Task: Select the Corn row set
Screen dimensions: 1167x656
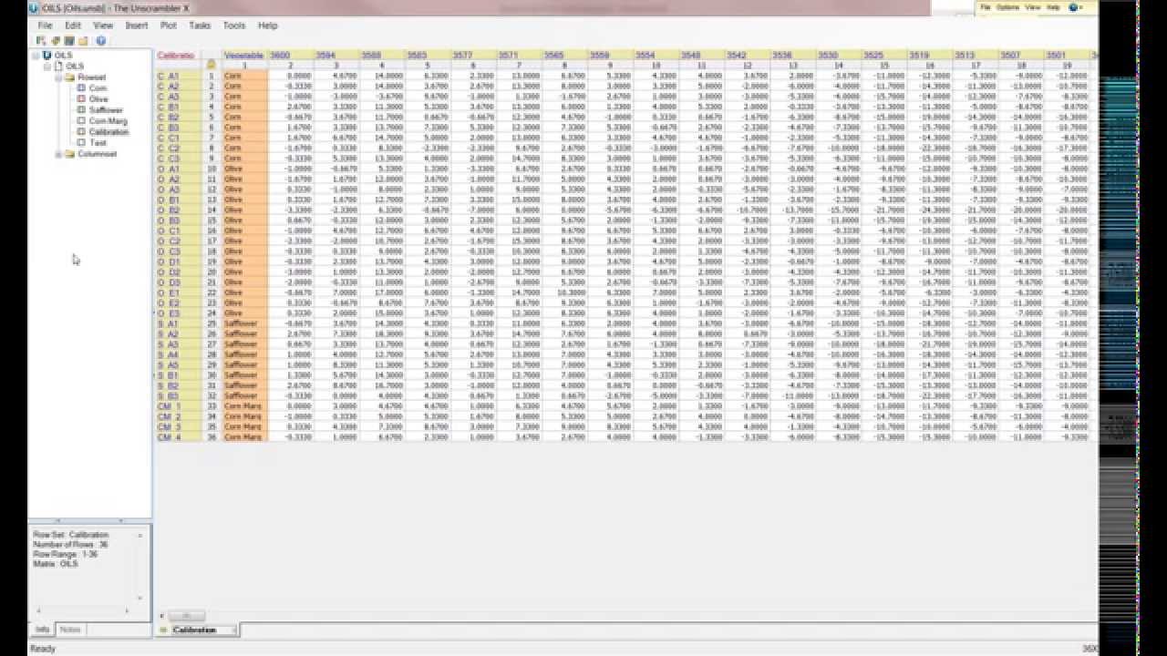Action: click(x=98, y=88)
